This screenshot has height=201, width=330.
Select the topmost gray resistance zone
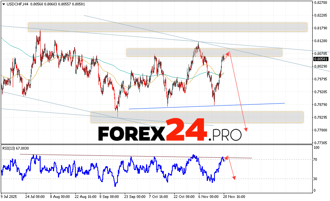[x=167, y=27]
